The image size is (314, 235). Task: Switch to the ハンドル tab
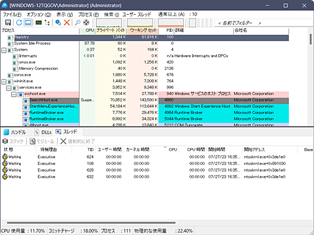[x=15, y=132]
